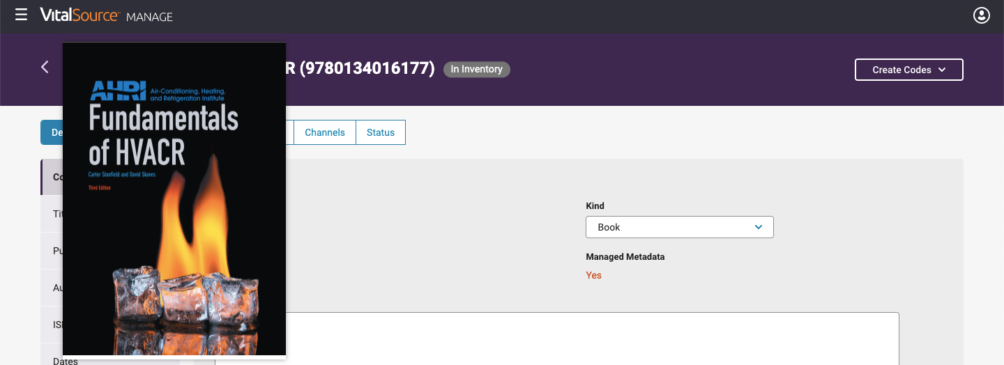Expand the Kind dropdown showing Book
The width and height of the screenshot is (1004, 365).
[680, 227]
